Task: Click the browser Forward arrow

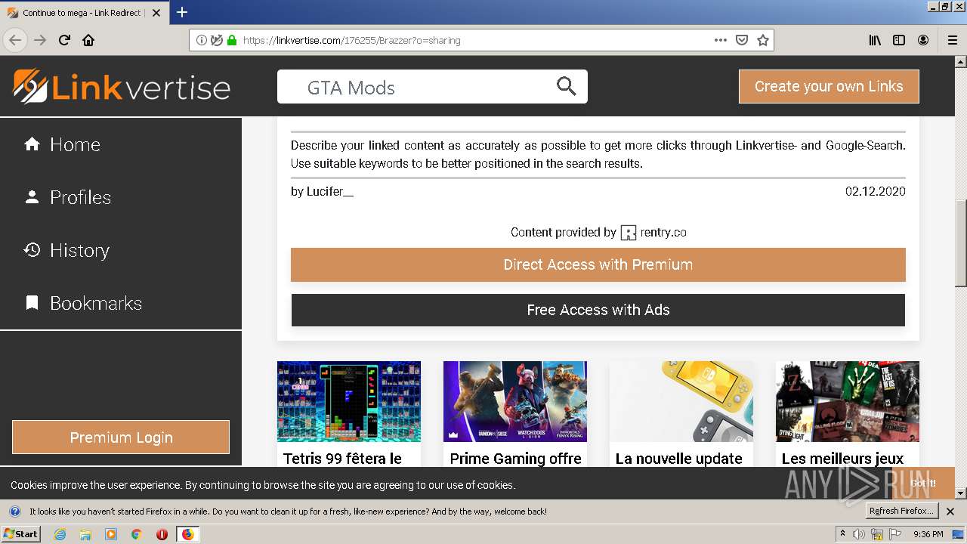Action: (40, 40)
